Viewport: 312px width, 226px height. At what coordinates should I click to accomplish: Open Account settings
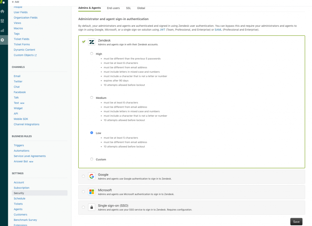(x=19, y=183)
